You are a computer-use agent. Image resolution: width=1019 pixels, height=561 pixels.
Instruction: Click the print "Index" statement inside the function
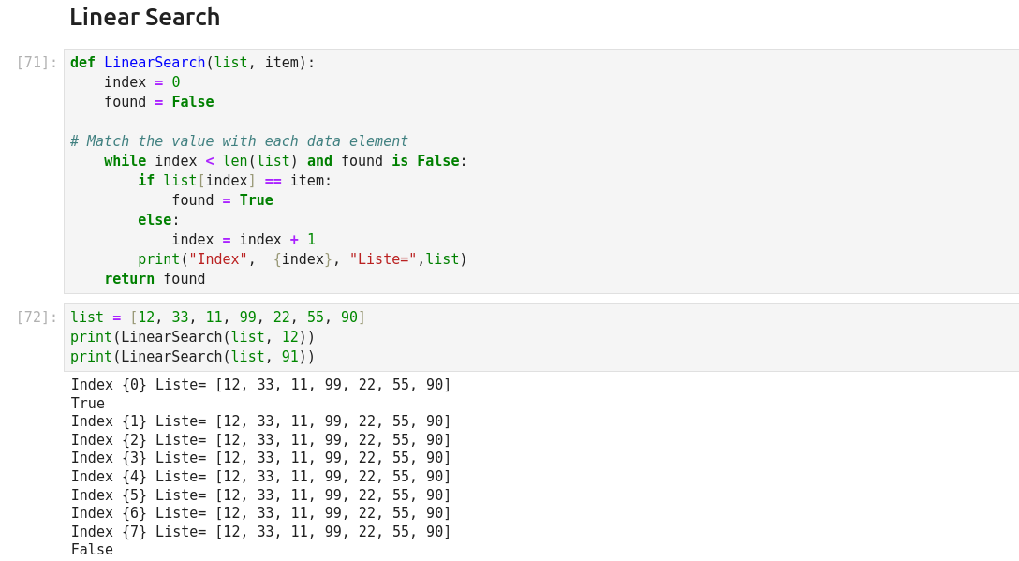302,259
